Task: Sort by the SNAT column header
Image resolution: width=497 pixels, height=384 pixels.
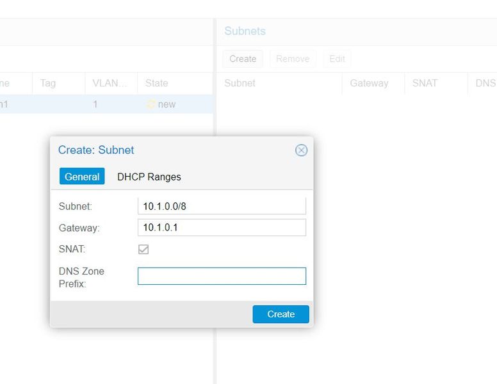Action: tap(436, 83)
